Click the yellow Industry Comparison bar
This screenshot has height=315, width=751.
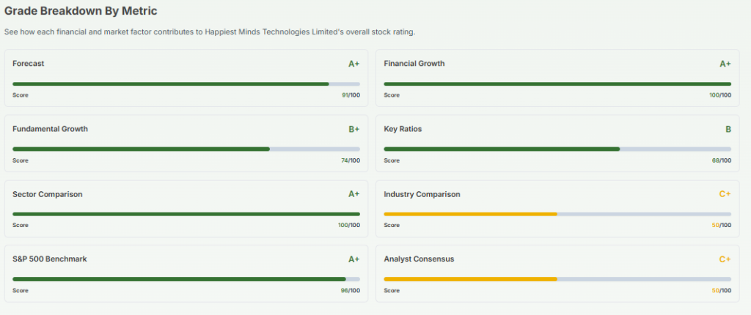471,214
